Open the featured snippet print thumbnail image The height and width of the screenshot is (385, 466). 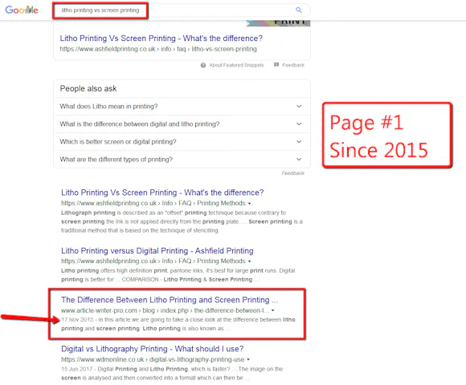(278, 22)
